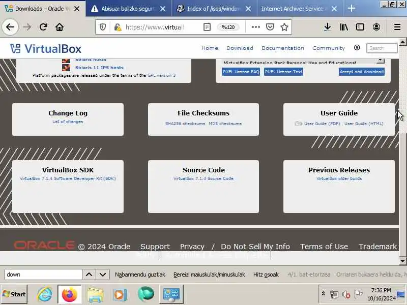This screenshot has height=305, width=407.
Task: Jump to next find match arrow
Action: [x=103, y=274]
